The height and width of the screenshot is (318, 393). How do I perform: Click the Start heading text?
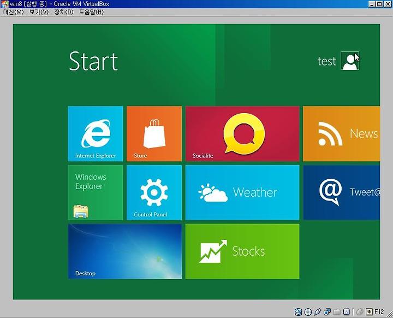point(93,61)
